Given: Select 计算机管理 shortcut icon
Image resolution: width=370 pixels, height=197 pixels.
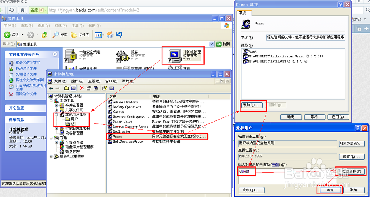Looking at the screenshot, I should click(x=175, y=56).
